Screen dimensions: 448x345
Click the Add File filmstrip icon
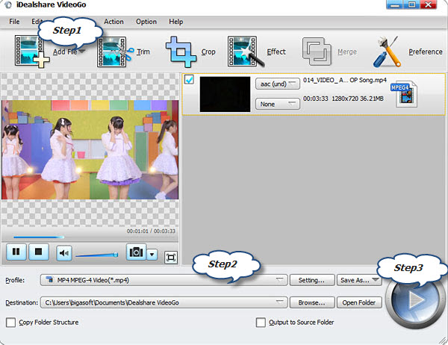tap(31, 52)
